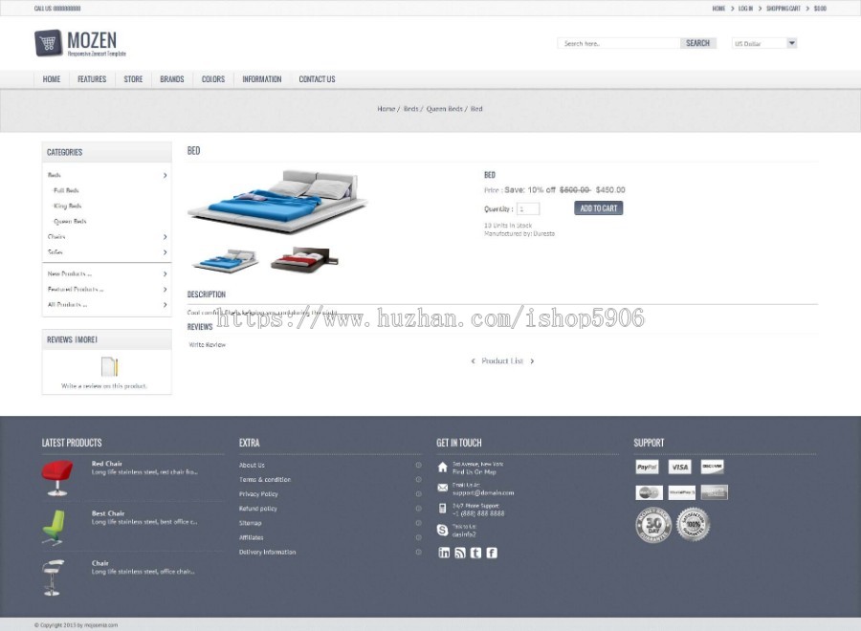Click the RSS feed icon

[x=459, y=552]
